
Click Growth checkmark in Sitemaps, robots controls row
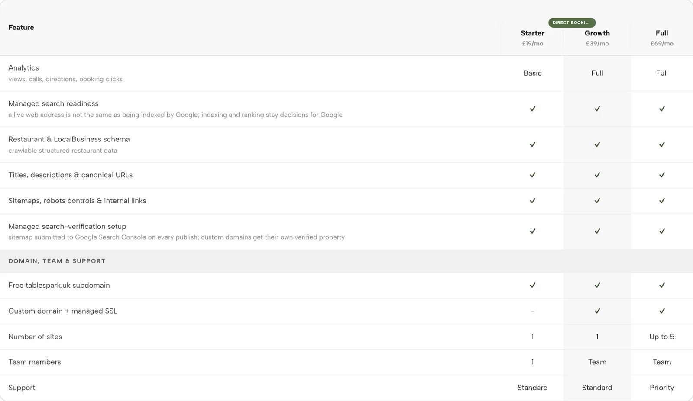pos(597,201)
